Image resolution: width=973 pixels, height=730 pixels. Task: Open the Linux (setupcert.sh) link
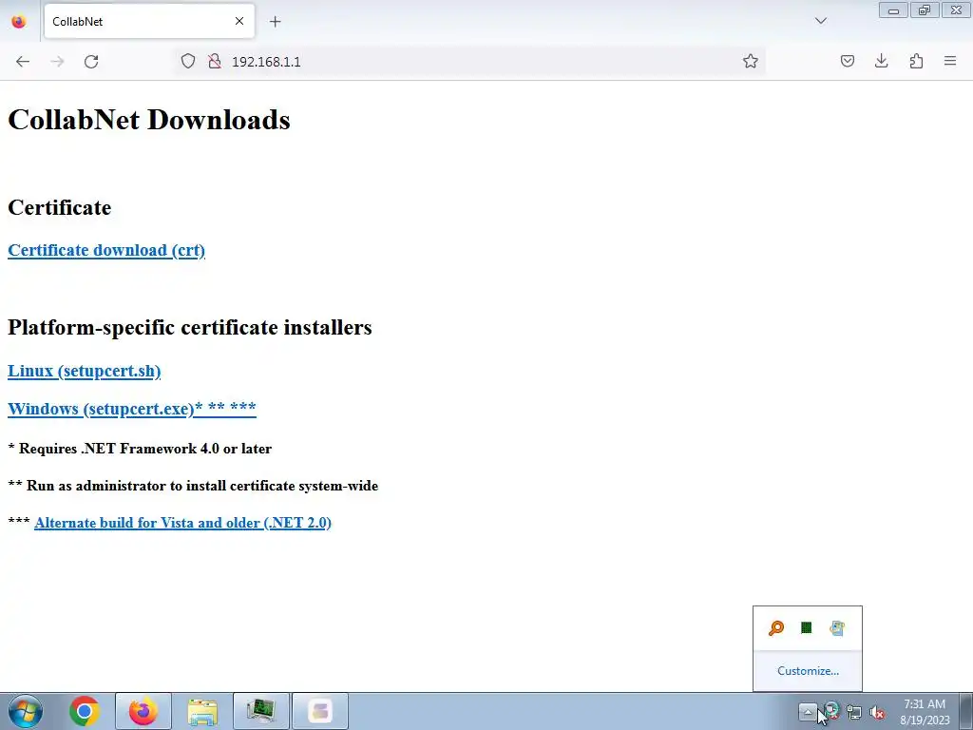84,371
